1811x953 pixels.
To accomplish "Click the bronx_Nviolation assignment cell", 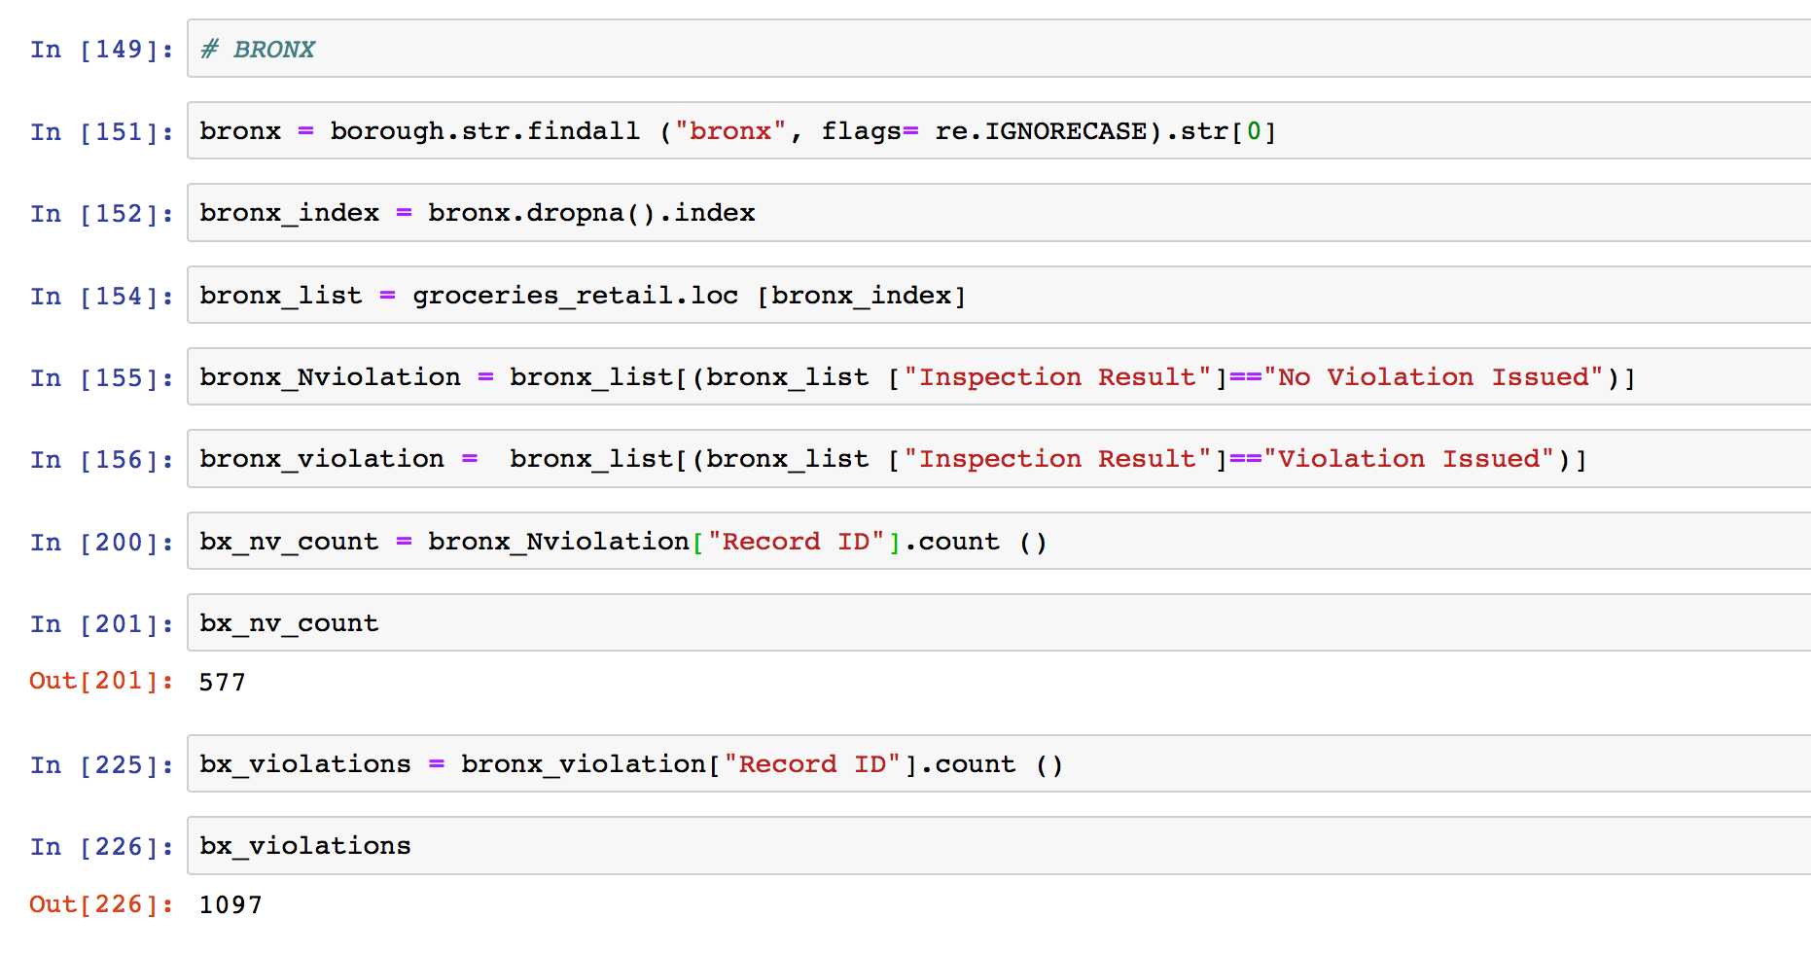I will click(x=999, y=376).
